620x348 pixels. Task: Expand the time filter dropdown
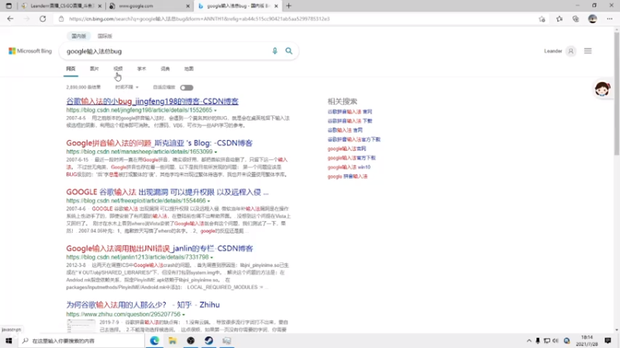click(127, 87)
